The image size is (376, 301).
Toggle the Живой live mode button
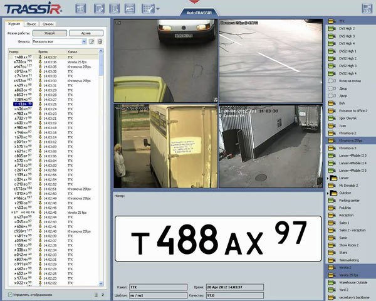[x=48, y=33]
